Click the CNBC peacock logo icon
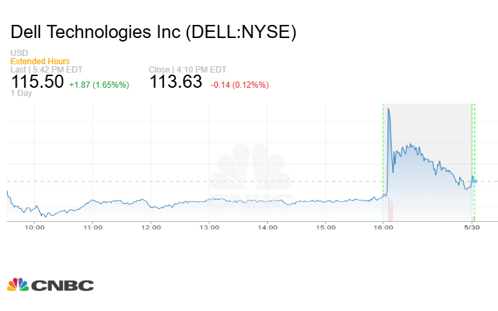 tap(18, 284)
